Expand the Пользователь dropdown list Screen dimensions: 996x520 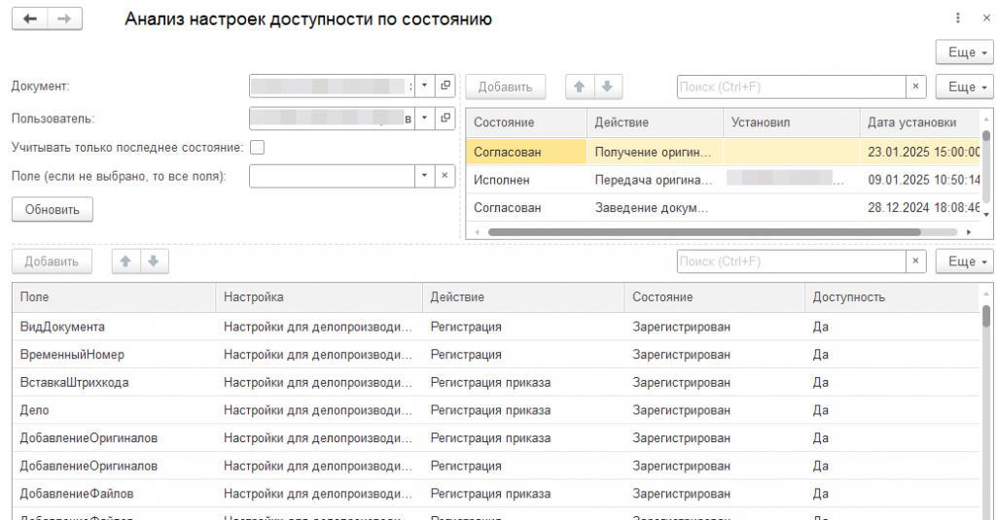pos(424,118)
